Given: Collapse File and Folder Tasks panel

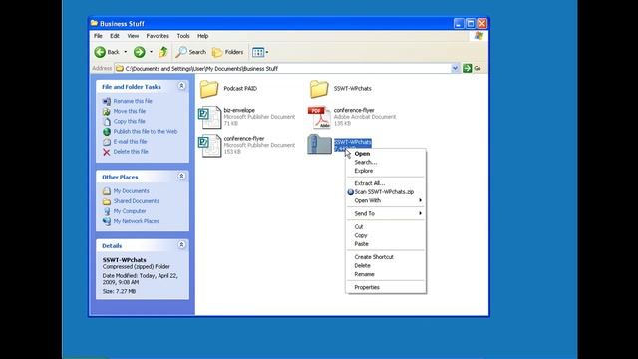Looking at the screenshot, I should point(181,86).
